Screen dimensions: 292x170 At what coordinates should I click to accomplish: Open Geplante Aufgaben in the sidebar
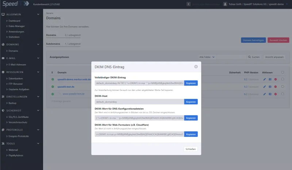pos(19,89)
